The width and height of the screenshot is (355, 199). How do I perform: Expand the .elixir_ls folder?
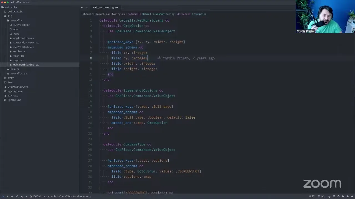pyautogui.click(x=15, y=12)
